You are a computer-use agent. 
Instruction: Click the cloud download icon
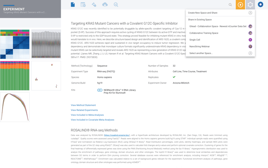pos(105,5)
